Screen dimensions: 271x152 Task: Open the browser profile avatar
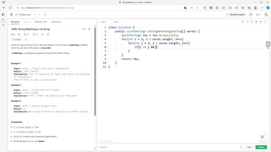255,8
